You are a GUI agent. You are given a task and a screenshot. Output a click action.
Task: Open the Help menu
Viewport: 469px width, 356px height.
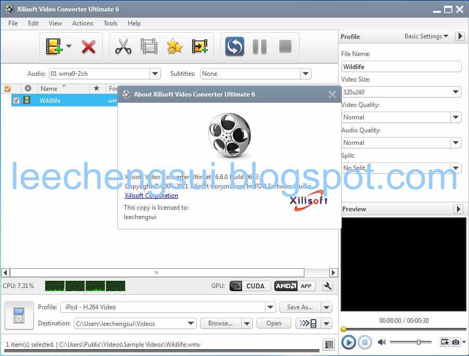pyautogui.click(x=134, y=23)
